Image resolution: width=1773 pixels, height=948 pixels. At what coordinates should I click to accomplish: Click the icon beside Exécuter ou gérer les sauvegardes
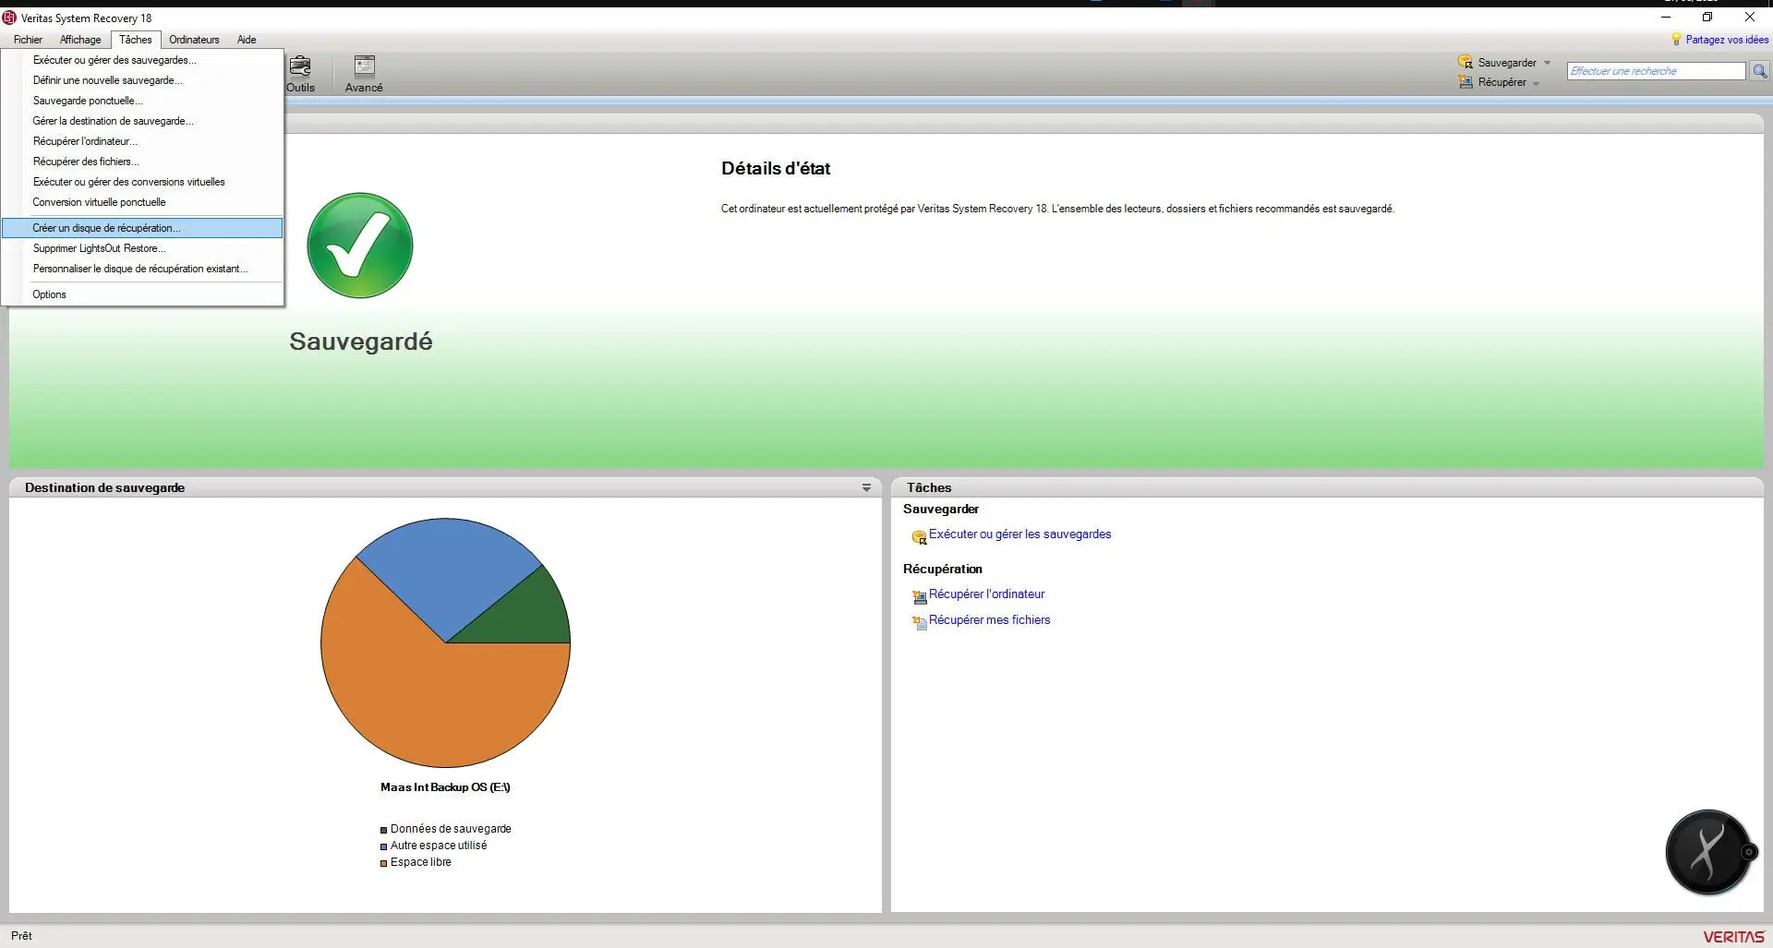(919, 537)
